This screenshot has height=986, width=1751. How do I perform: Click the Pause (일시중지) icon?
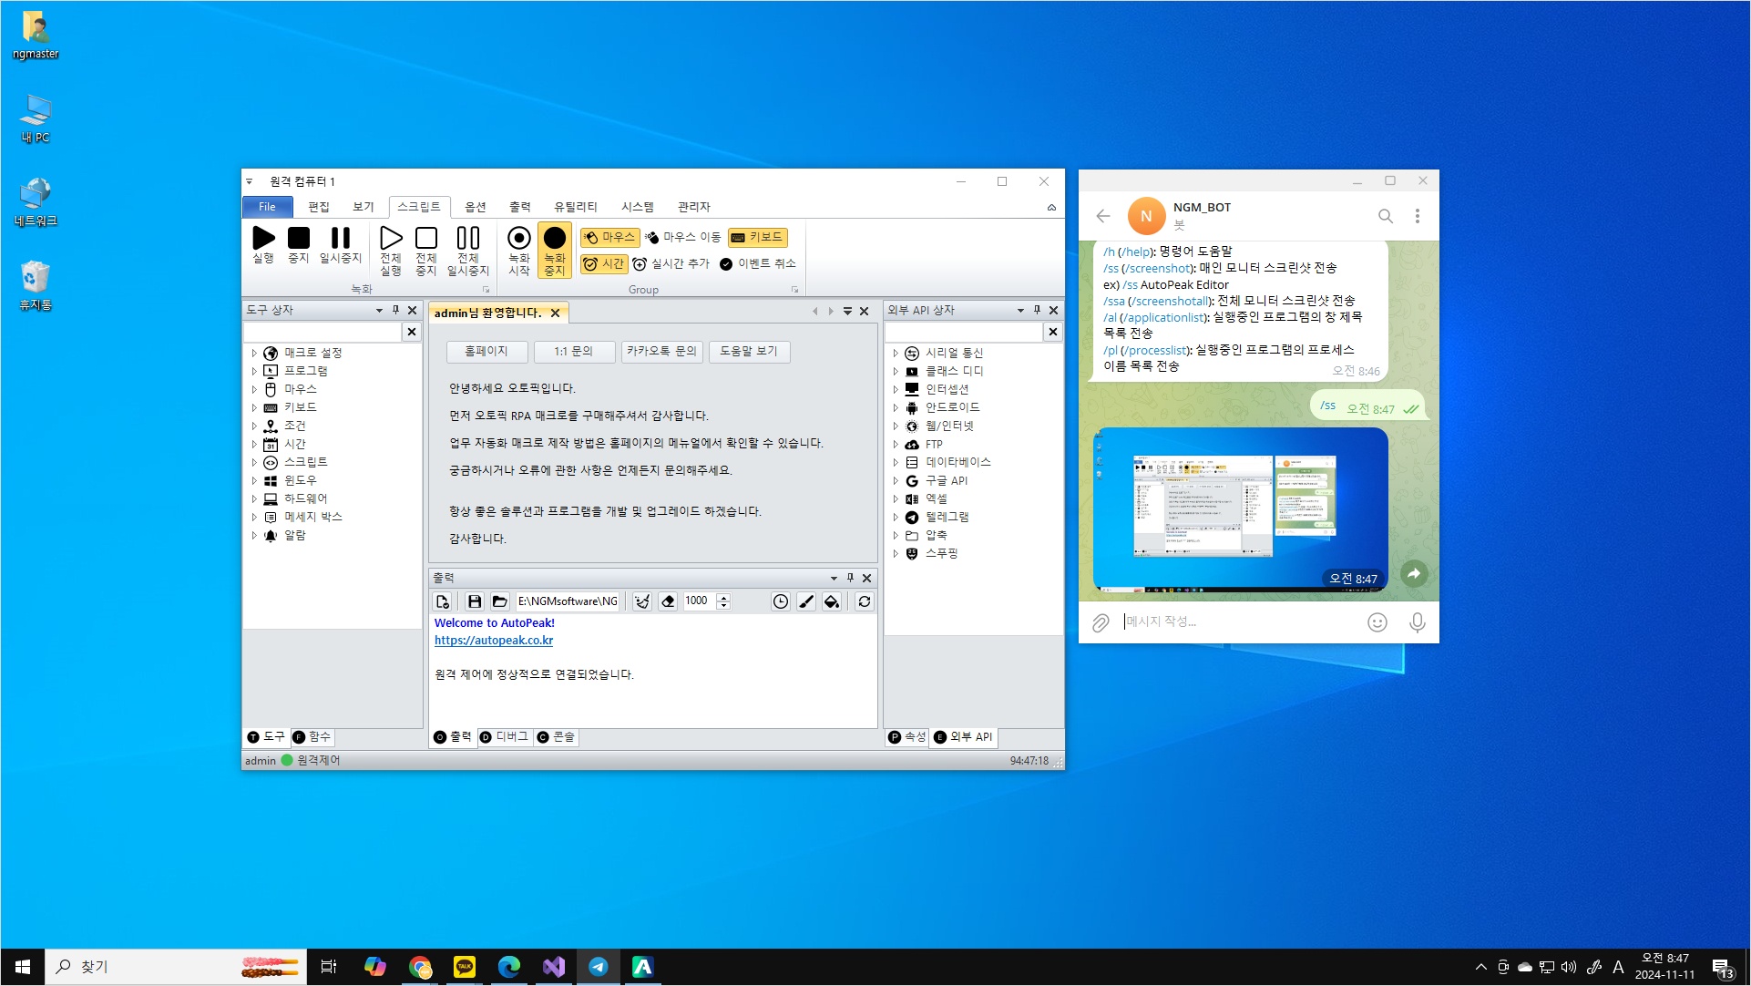tap(340, 239)
